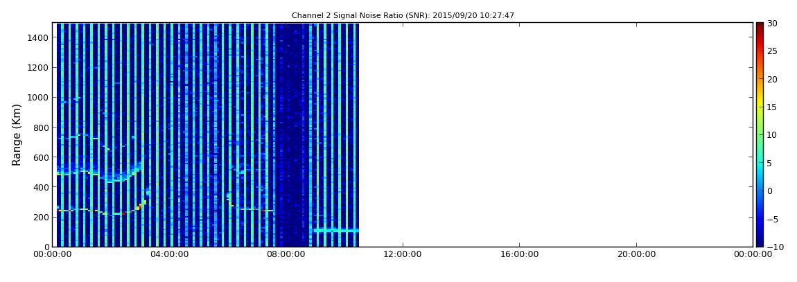Click the 1400 range tick label
The height and width of the screenshot is (282, 797).
pos(39,37)
